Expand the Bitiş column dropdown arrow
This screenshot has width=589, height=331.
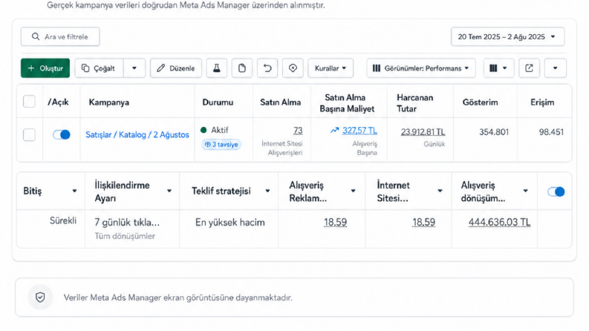click(x=74, y=191)
